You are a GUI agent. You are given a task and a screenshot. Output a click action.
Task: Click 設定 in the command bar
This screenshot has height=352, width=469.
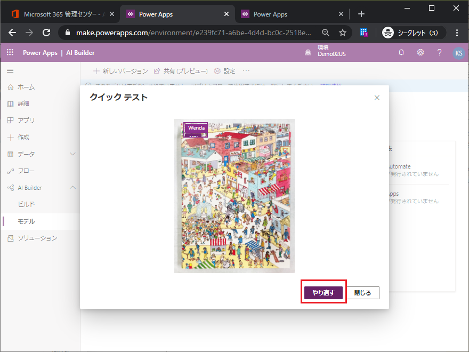225,71
